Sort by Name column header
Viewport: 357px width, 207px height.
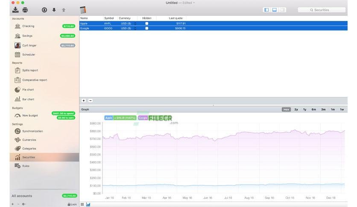84,18
